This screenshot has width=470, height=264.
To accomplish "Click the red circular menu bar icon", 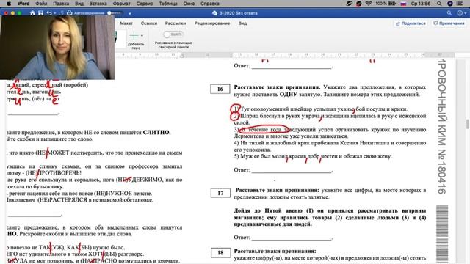I will 359,4.
